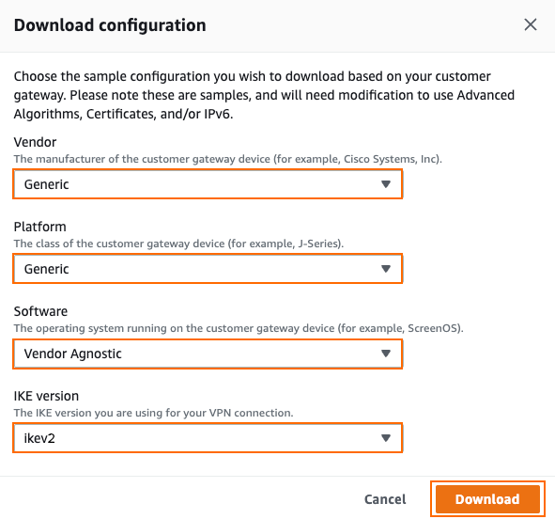Click the Download configuration dialog title
This screenshot has width=555, height=519.
click(x=110, y=25)
